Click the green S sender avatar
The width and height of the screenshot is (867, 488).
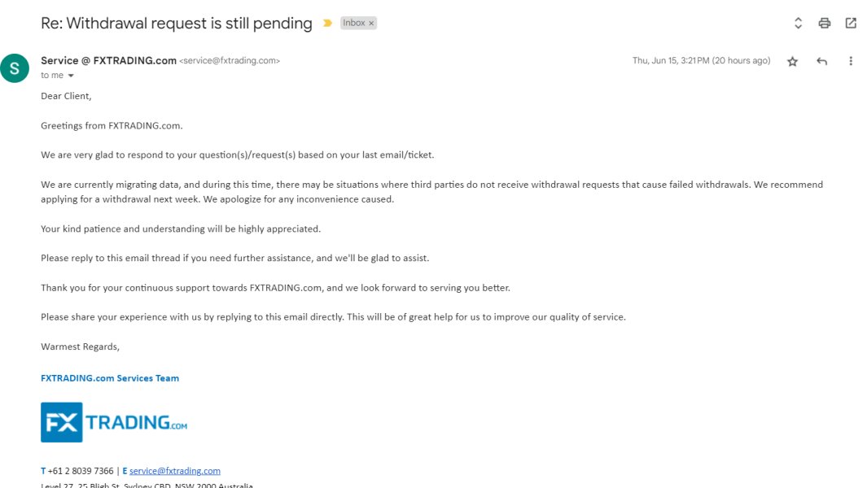pos(15,68)
